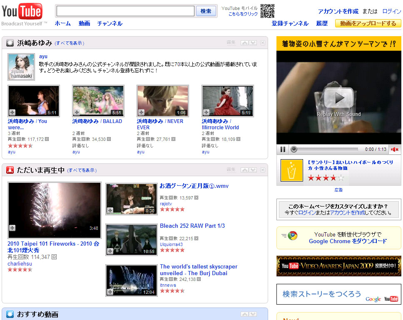Viewport: 403px width, 320px height.
Task: Open 履歴 history
Action: [x=322, y=23]
